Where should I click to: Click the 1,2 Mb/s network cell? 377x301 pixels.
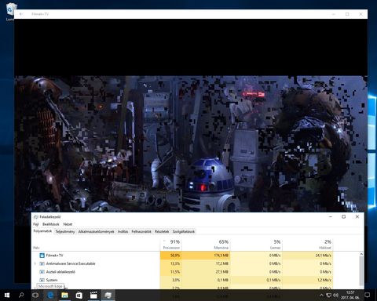(308, 280)
